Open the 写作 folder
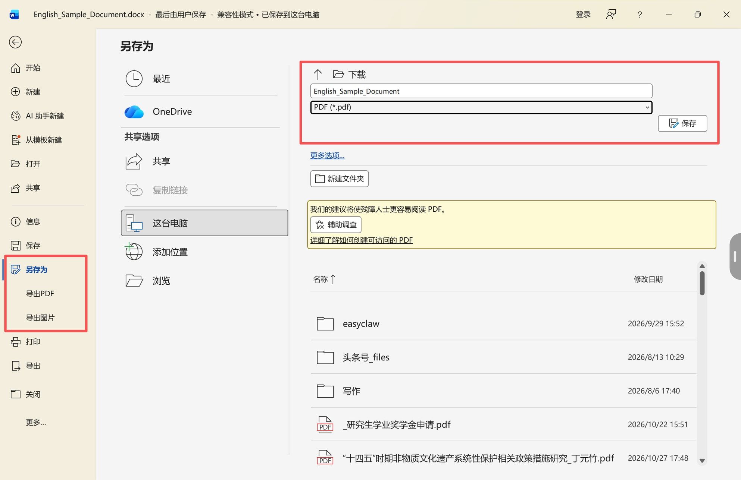741x480 pixels. 503,391
